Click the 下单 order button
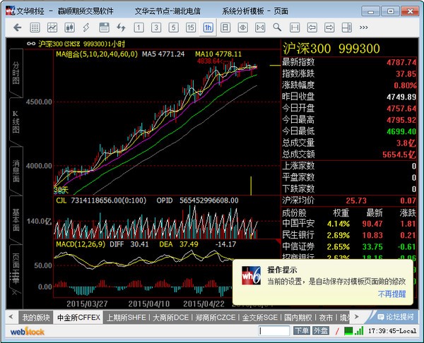Image resolution: width=424 pixels, height=343 pixels. point(302,330)
